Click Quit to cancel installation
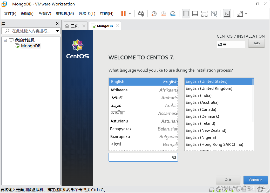Screen dimensions: 270x193 click(228, 180)
